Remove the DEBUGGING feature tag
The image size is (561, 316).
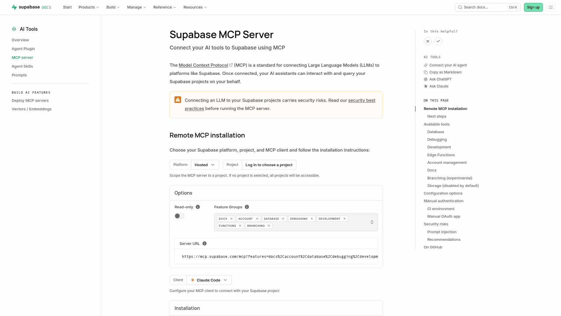coord(312,219)
